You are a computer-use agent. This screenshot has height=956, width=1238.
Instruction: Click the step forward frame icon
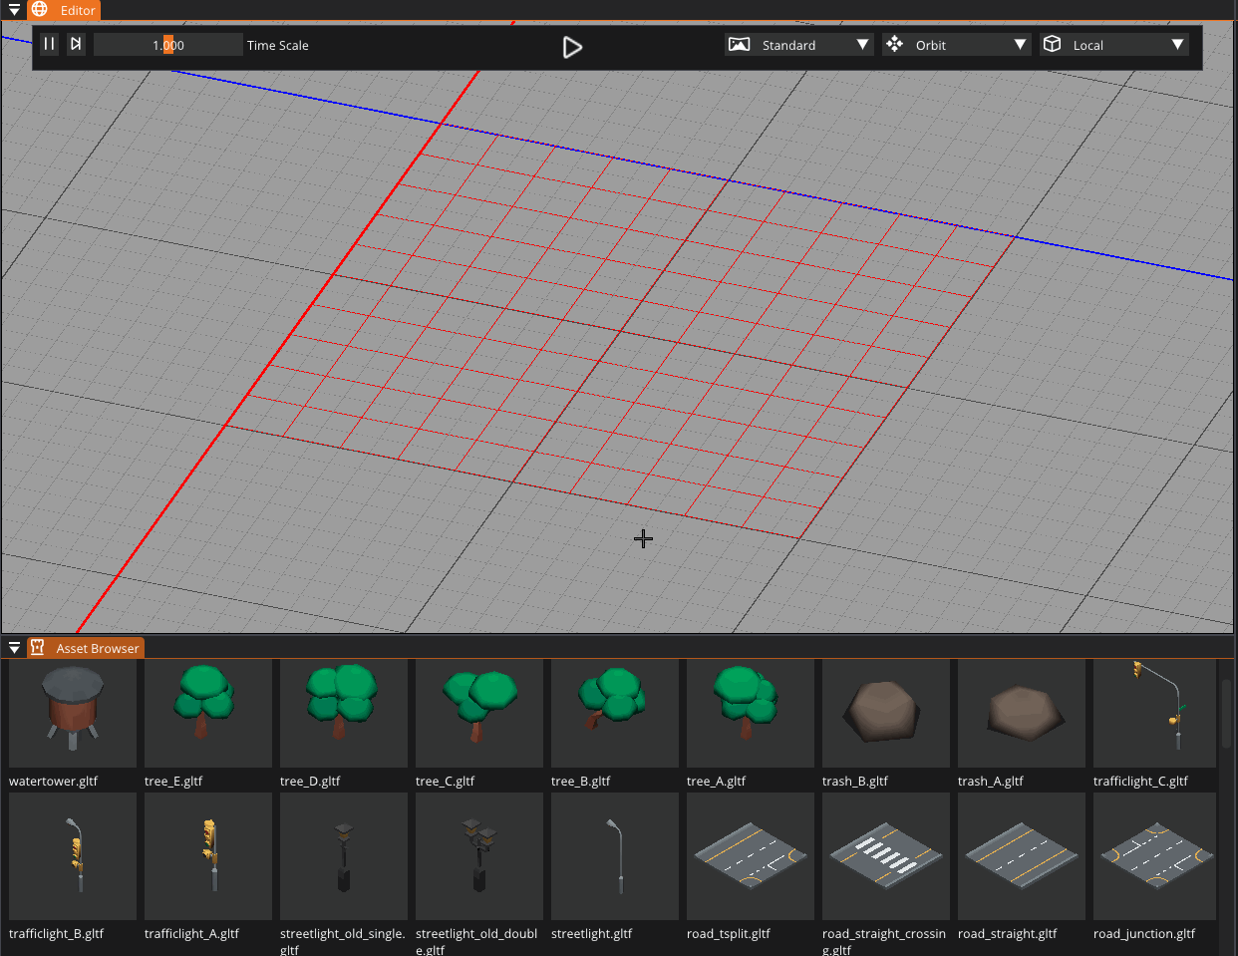[76, 44]
